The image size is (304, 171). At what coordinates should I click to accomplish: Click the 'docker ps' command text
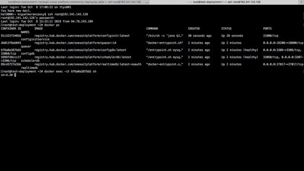[52, 25]
